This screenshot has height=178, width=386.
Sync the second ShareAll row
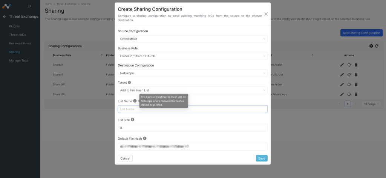349,74
